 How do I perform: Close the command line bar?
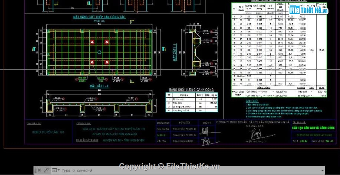(x=39, y=170)
